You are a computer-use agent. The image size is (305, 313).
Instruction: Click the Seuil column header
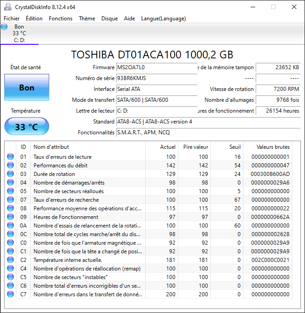[227, 147]
